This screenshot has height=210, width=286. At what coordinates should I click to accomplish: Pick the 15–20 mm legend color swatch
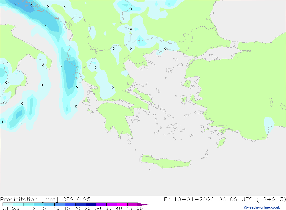pos(70,204)
